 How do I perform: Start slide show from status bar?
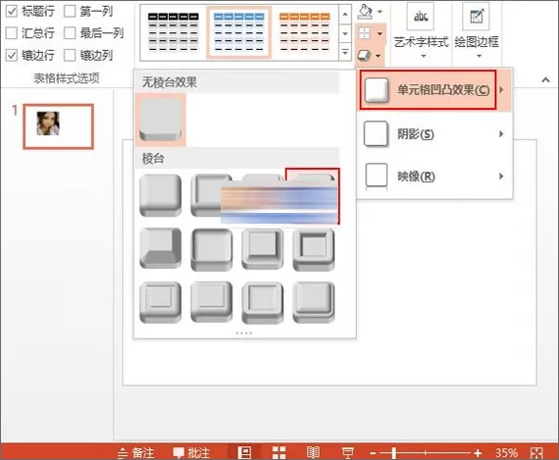[347, 453]
